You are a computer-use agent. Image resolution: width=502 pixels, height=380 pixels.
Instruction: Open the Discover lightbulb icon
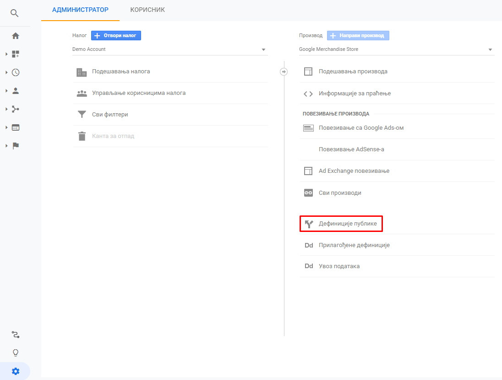pos(16,353)
